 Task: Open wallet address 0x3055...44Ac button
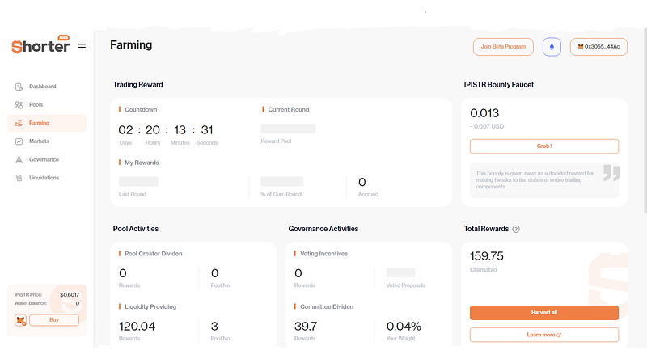point(598,47)
